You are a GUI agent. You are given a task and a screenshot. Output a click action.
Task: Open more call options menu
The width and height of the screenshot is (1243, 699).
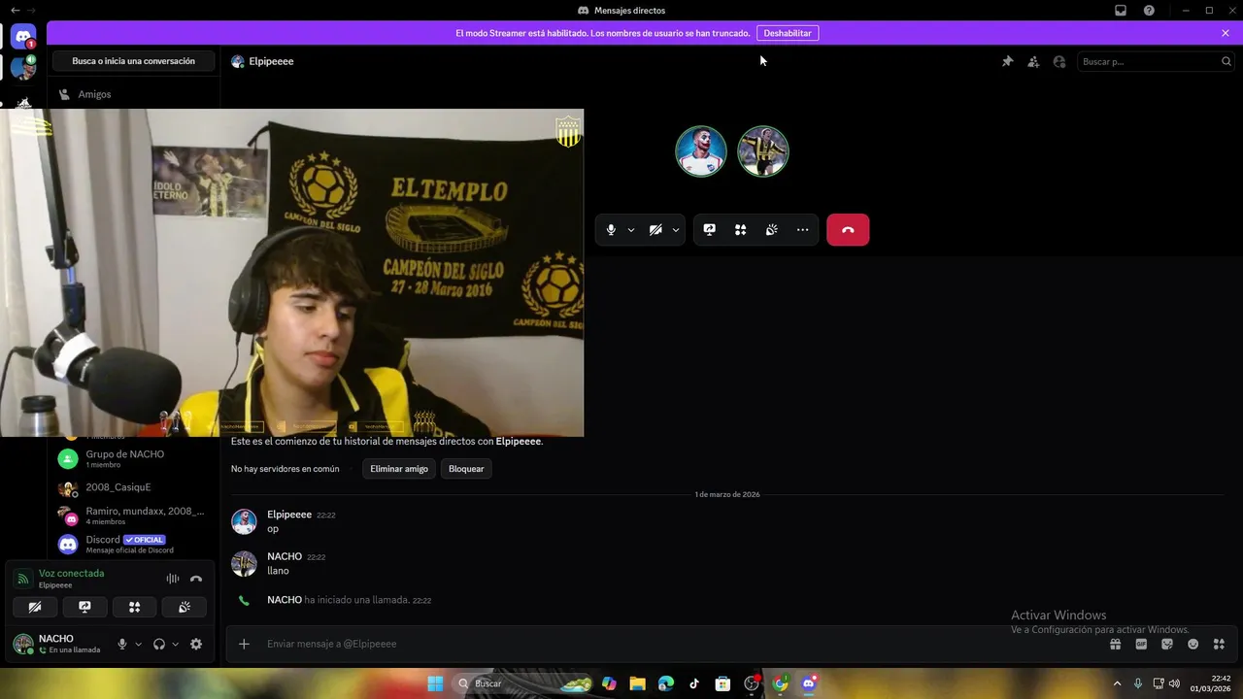pos(802,230)
